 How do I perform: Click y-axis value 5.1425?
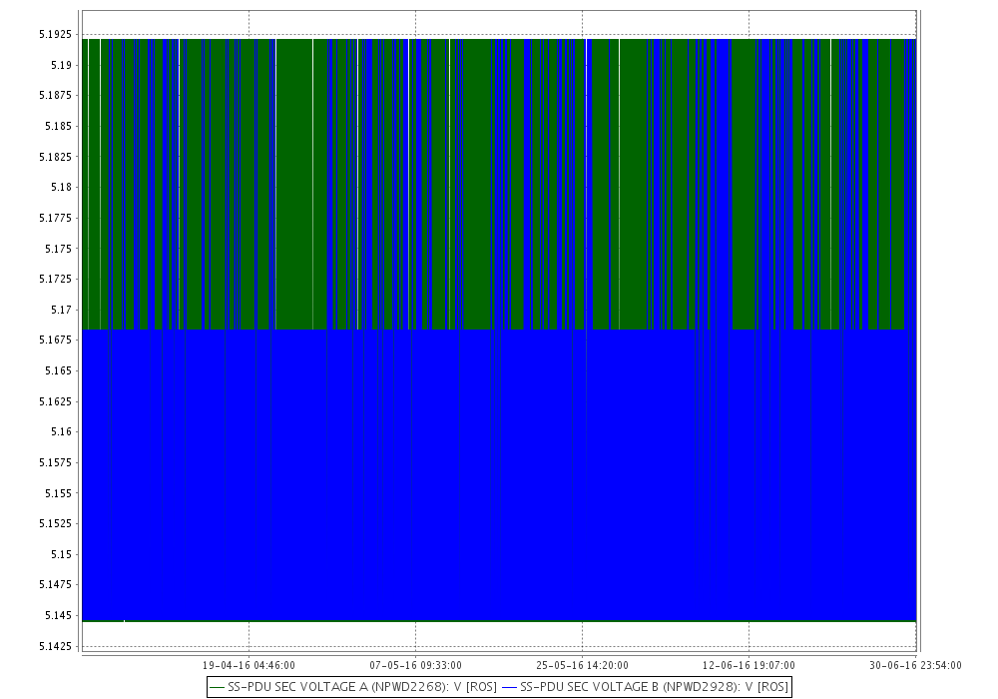coord(55,646)
